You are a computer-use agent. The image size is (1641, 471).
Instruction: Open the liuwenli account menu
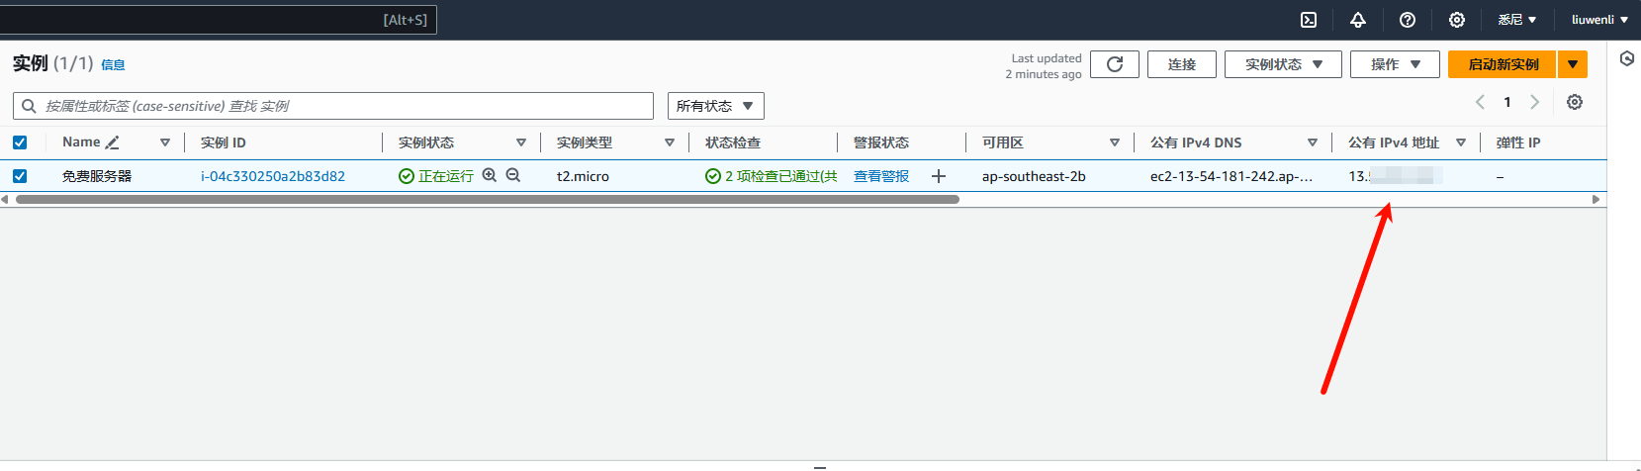pos(1598,20)
